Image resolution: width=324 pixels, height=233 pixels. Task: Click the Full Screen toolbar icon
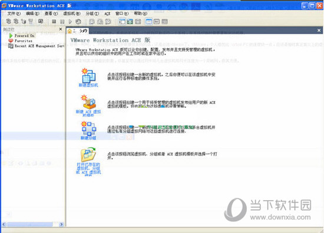[130, 21]
